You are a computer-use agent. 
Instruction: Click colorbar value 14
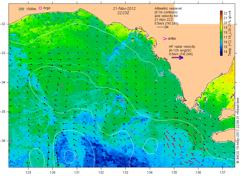point(225,51)
